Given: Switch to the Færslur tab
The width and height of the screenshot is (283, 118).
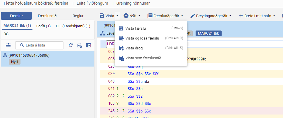Looking at the screenshot, I should (x=16, y=16).
